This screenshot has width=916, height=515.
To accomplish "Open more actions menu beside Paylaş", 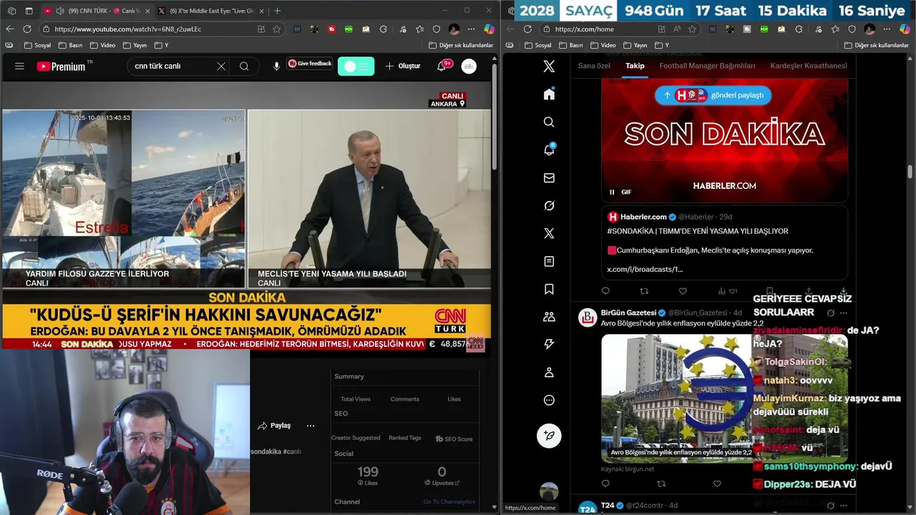I will tap(311, 426).
